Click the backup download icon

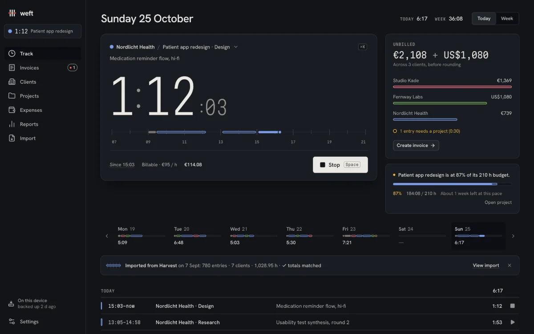pos(11,304)
